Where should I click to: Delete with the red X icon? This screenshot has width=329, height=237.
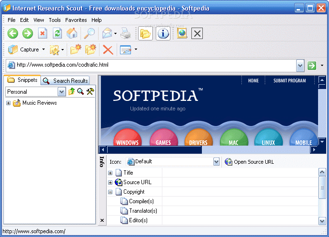click(108, 50)
